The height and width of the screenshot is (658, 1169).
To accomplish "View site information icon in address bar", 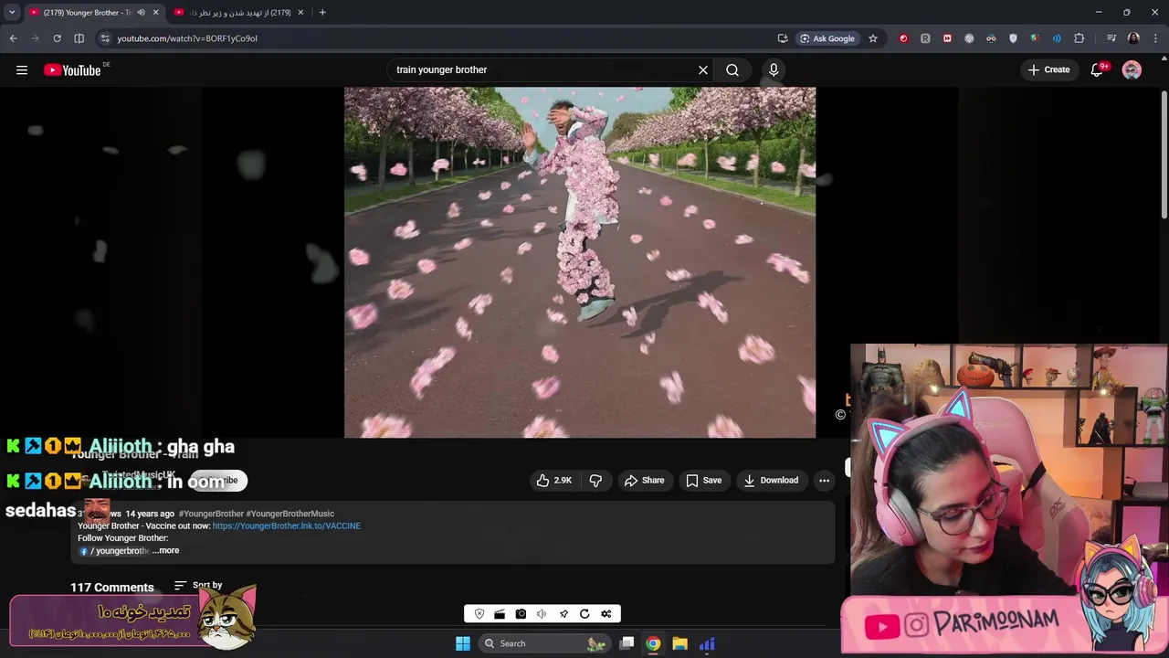I will click(105, 38).
